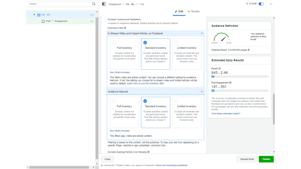Open more options for Post Engagement ad
The height and width of the screenshot is (169, 301).
coord(92,21)
